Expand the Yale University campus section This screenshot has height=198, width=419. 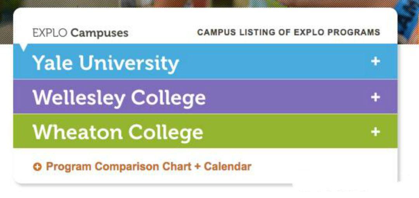click(x=375, y=62)
